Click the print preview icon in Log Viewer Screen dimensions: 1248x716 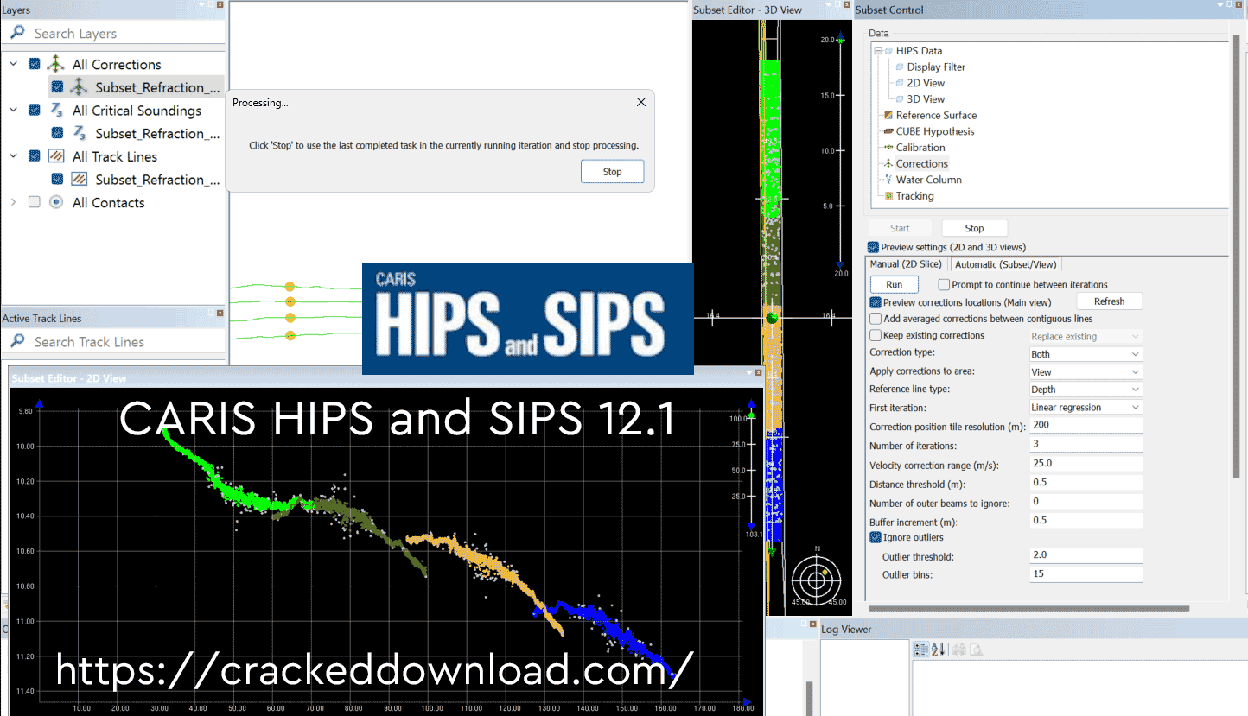pyautogui.click(x=975, y=649)
